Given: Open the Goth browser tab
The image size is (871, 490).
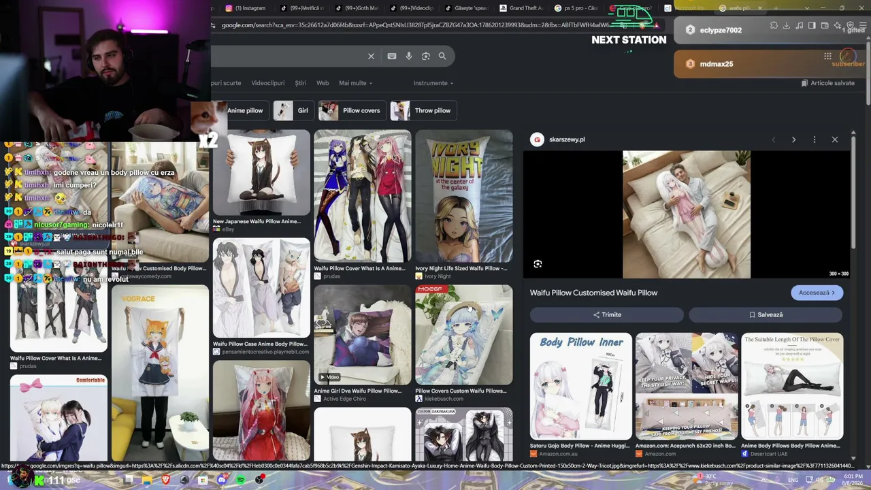Looking at the screenshot, I should [357, 8].
